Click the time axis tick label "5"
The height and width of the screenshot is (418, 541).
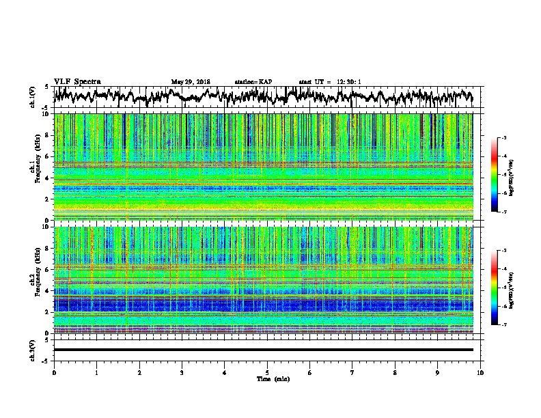(267, 373)
